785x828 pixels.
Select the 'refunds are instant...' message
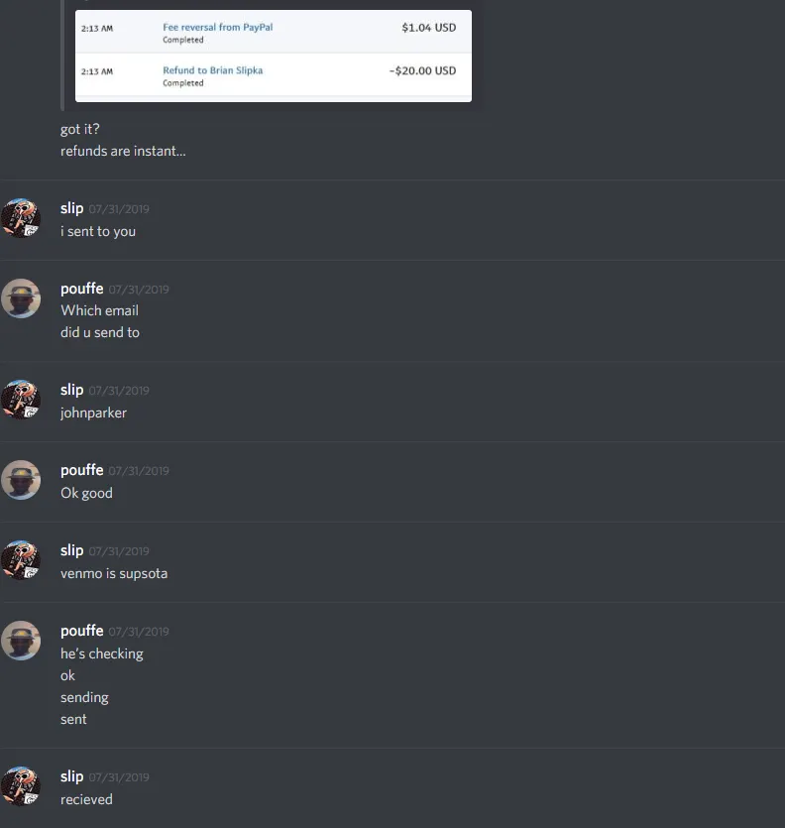pos(123,151)
